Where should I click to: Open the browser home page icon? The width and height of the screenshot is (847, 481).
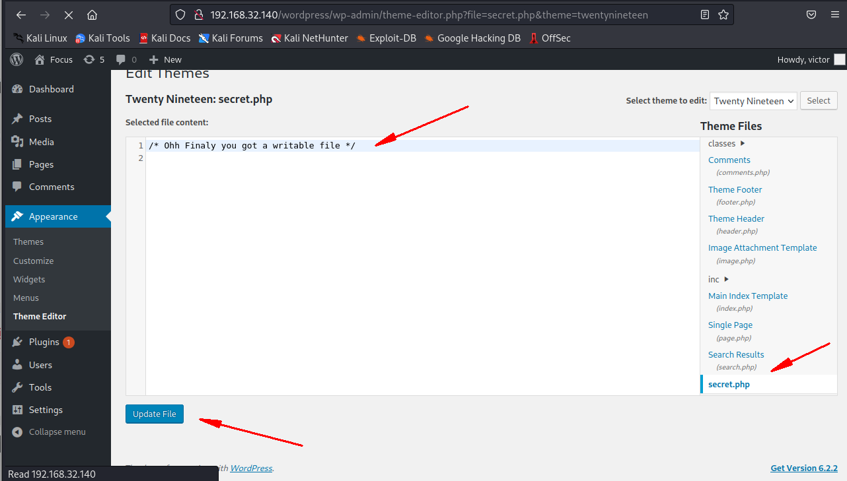click(x=92, y=15)
